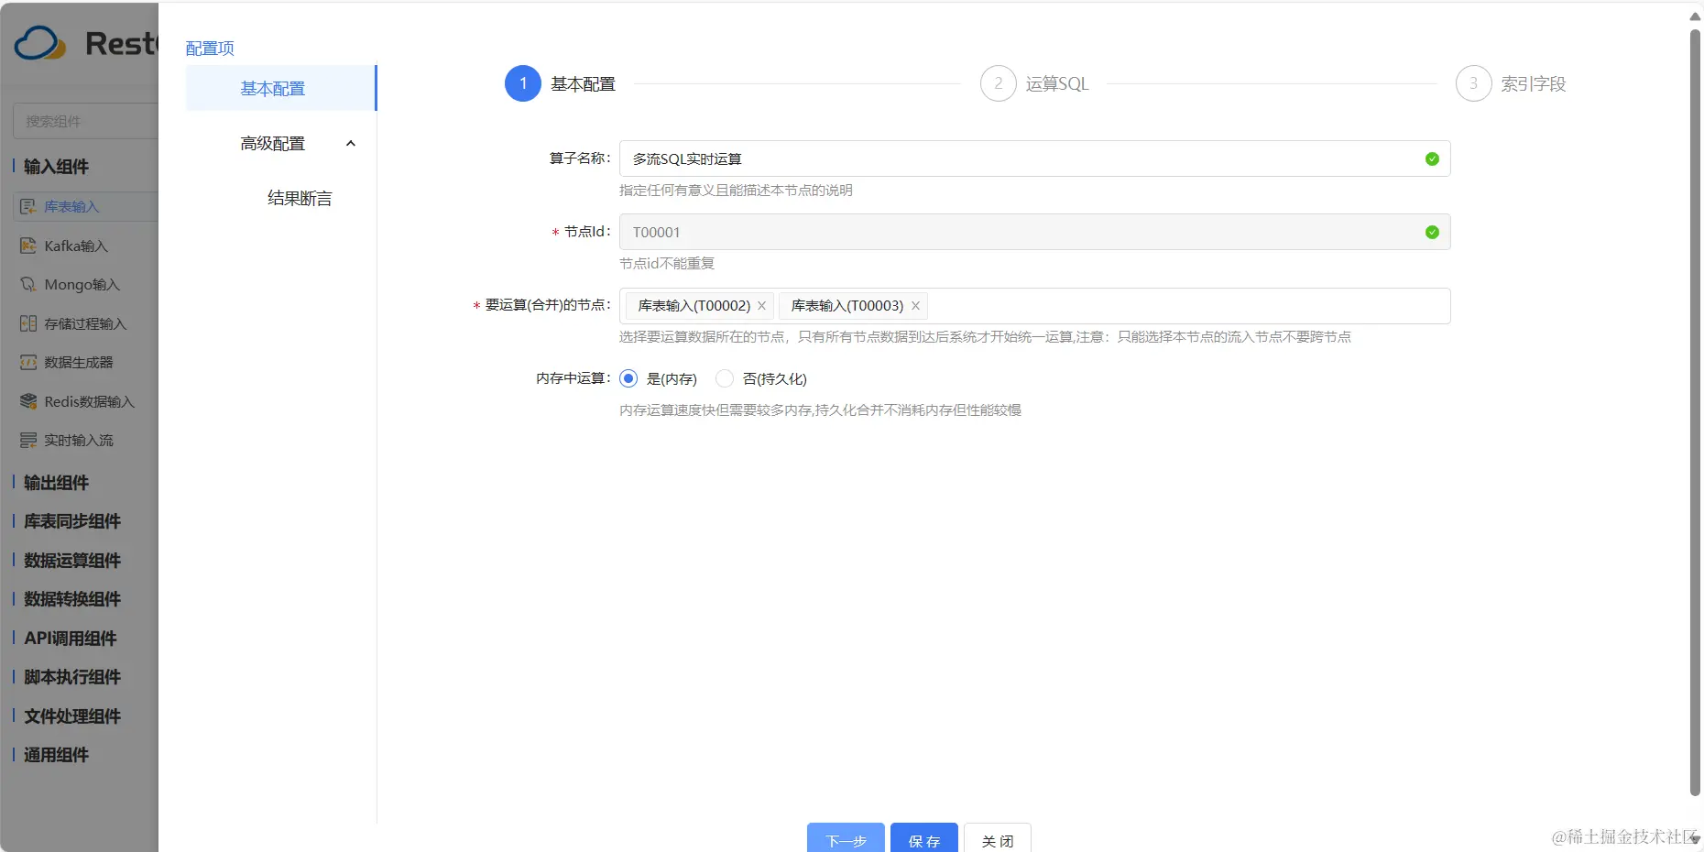Click the Kafka输入 component icon
The image size is (1704, 852).
coord(28,246)
